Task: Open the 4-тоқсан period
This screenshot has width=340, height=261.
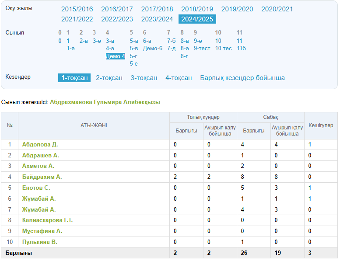Action: [x=179, y=78]
